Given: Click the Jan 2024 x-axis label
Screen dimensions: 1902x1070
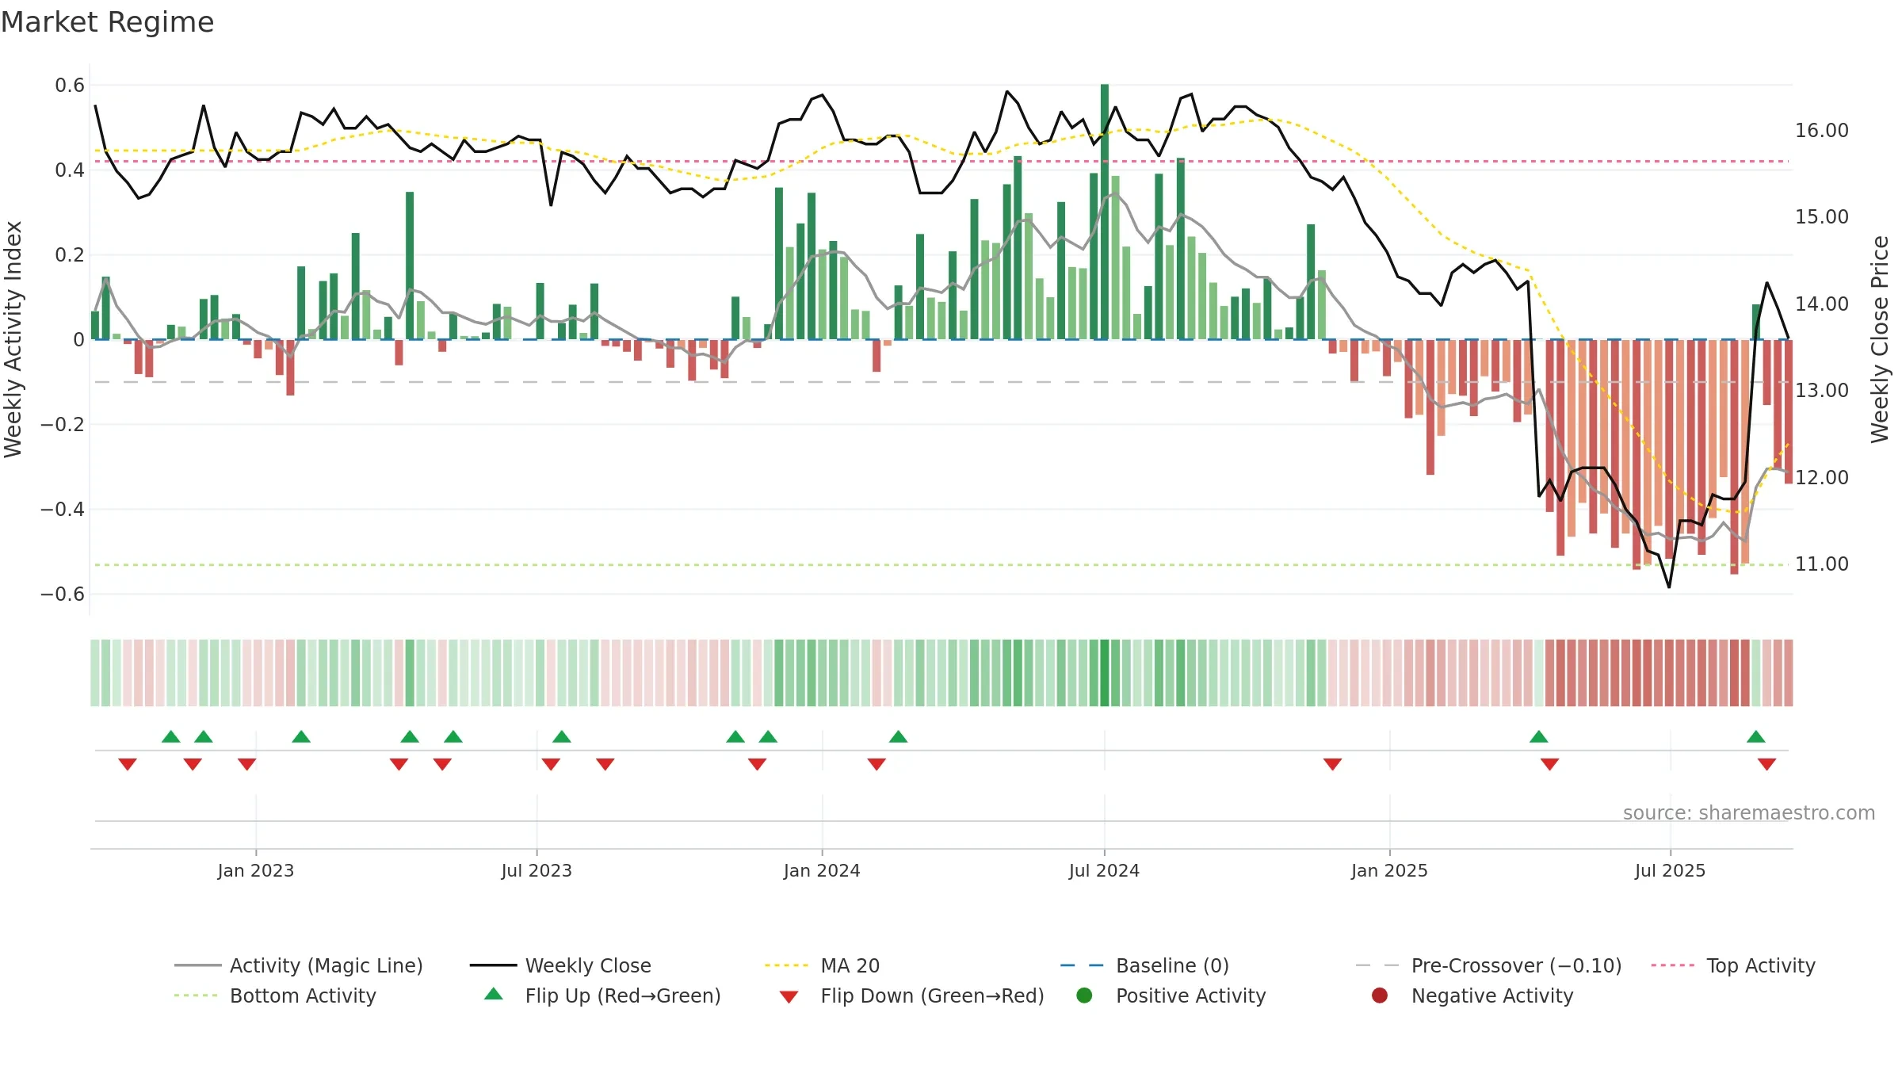Looking at the screenshot, I should tap(822, 870).
